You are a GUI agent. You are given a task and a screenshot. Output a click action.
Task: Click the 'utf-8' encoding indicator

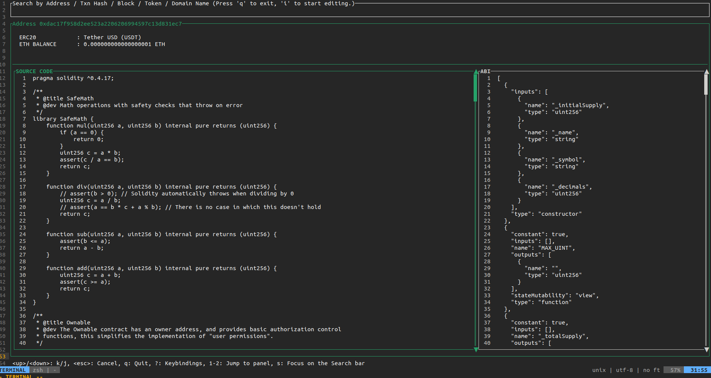coord(624,370)
